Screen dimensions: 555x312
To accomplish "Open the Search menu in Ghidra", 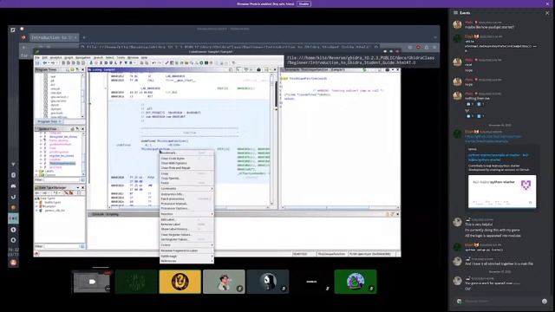I will pos(98,57).
